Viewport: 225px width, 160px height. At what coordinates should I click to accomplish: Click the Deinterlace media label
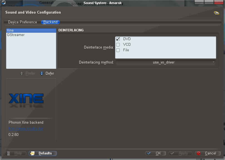point(99,47)
